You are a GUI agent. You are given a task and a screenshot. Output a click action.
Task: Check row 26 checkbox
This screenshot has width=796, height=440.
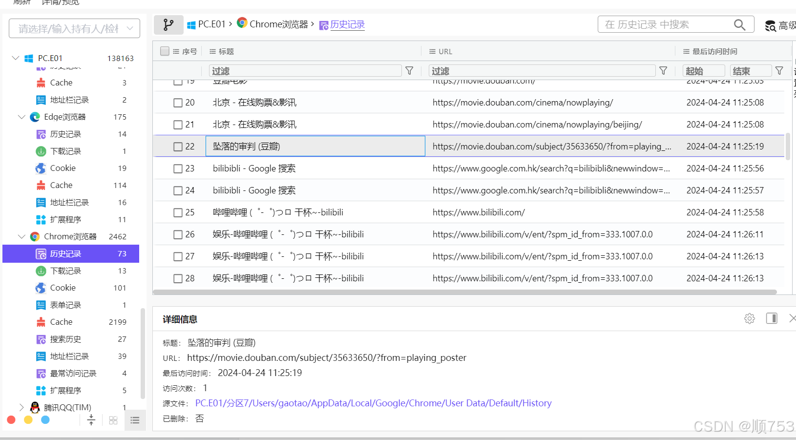coord(178,234)
